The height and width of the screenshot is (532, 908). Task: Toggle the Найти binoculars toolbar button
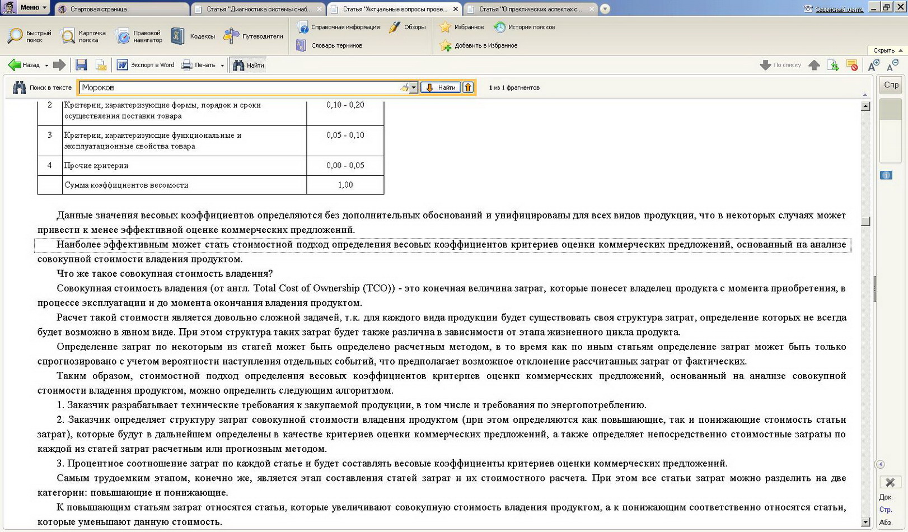click(248, 65)
